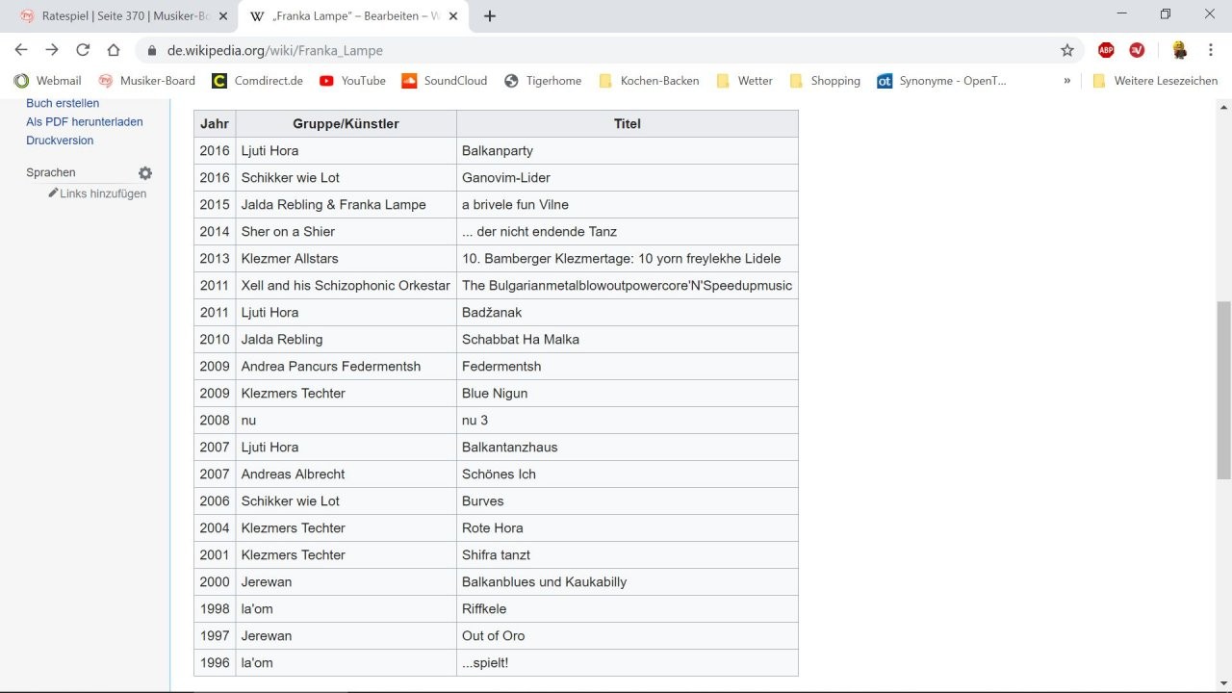The width and height of the screenshot is (1232, 693).
Task: Select the Shifra tanzt title cell
Action: [x=627, y=554]
